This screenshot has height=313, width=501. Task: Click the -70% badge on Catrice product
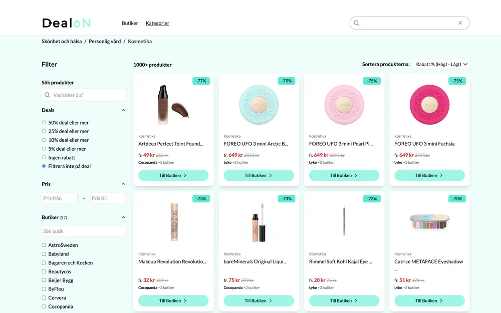pos(457,199)
